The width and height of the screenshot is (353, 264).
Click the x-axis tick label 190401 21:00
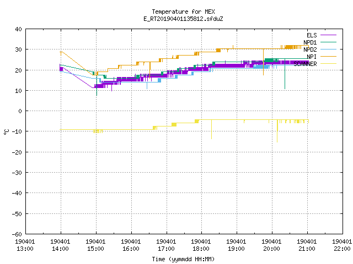coord(307,245)
